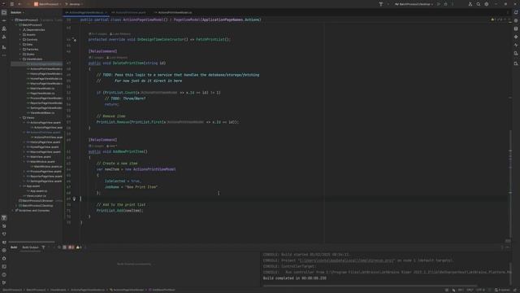The width and height of the screenshot is (520, 293).
Task: Collapse the Views folder
Action: click(x=20, y=117)
